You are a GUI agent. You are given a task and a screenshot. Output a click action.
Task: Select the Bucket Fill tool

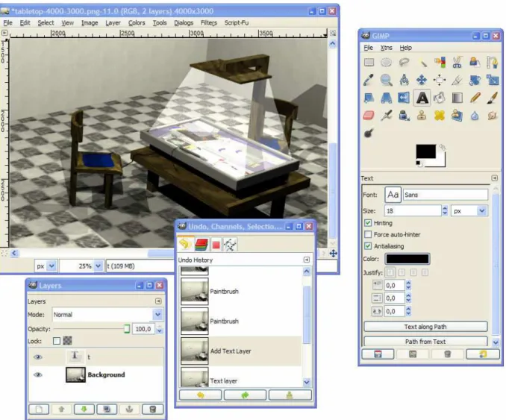(x=440, y=98)
